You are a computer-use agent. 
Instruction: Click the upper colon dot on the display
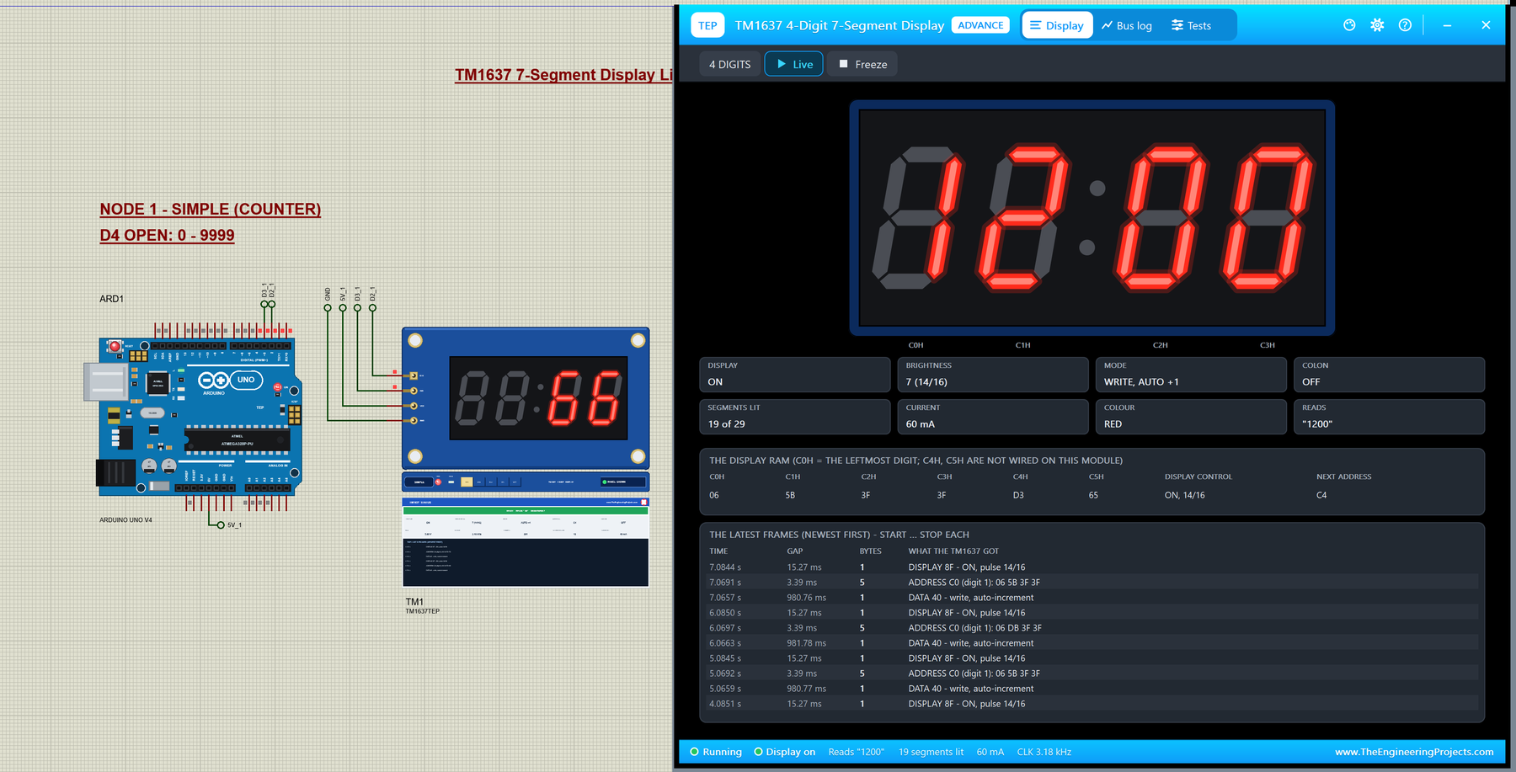point(1097,189)
